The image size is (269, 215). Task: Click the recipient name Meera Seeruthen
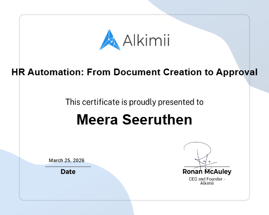coord(134,120)
